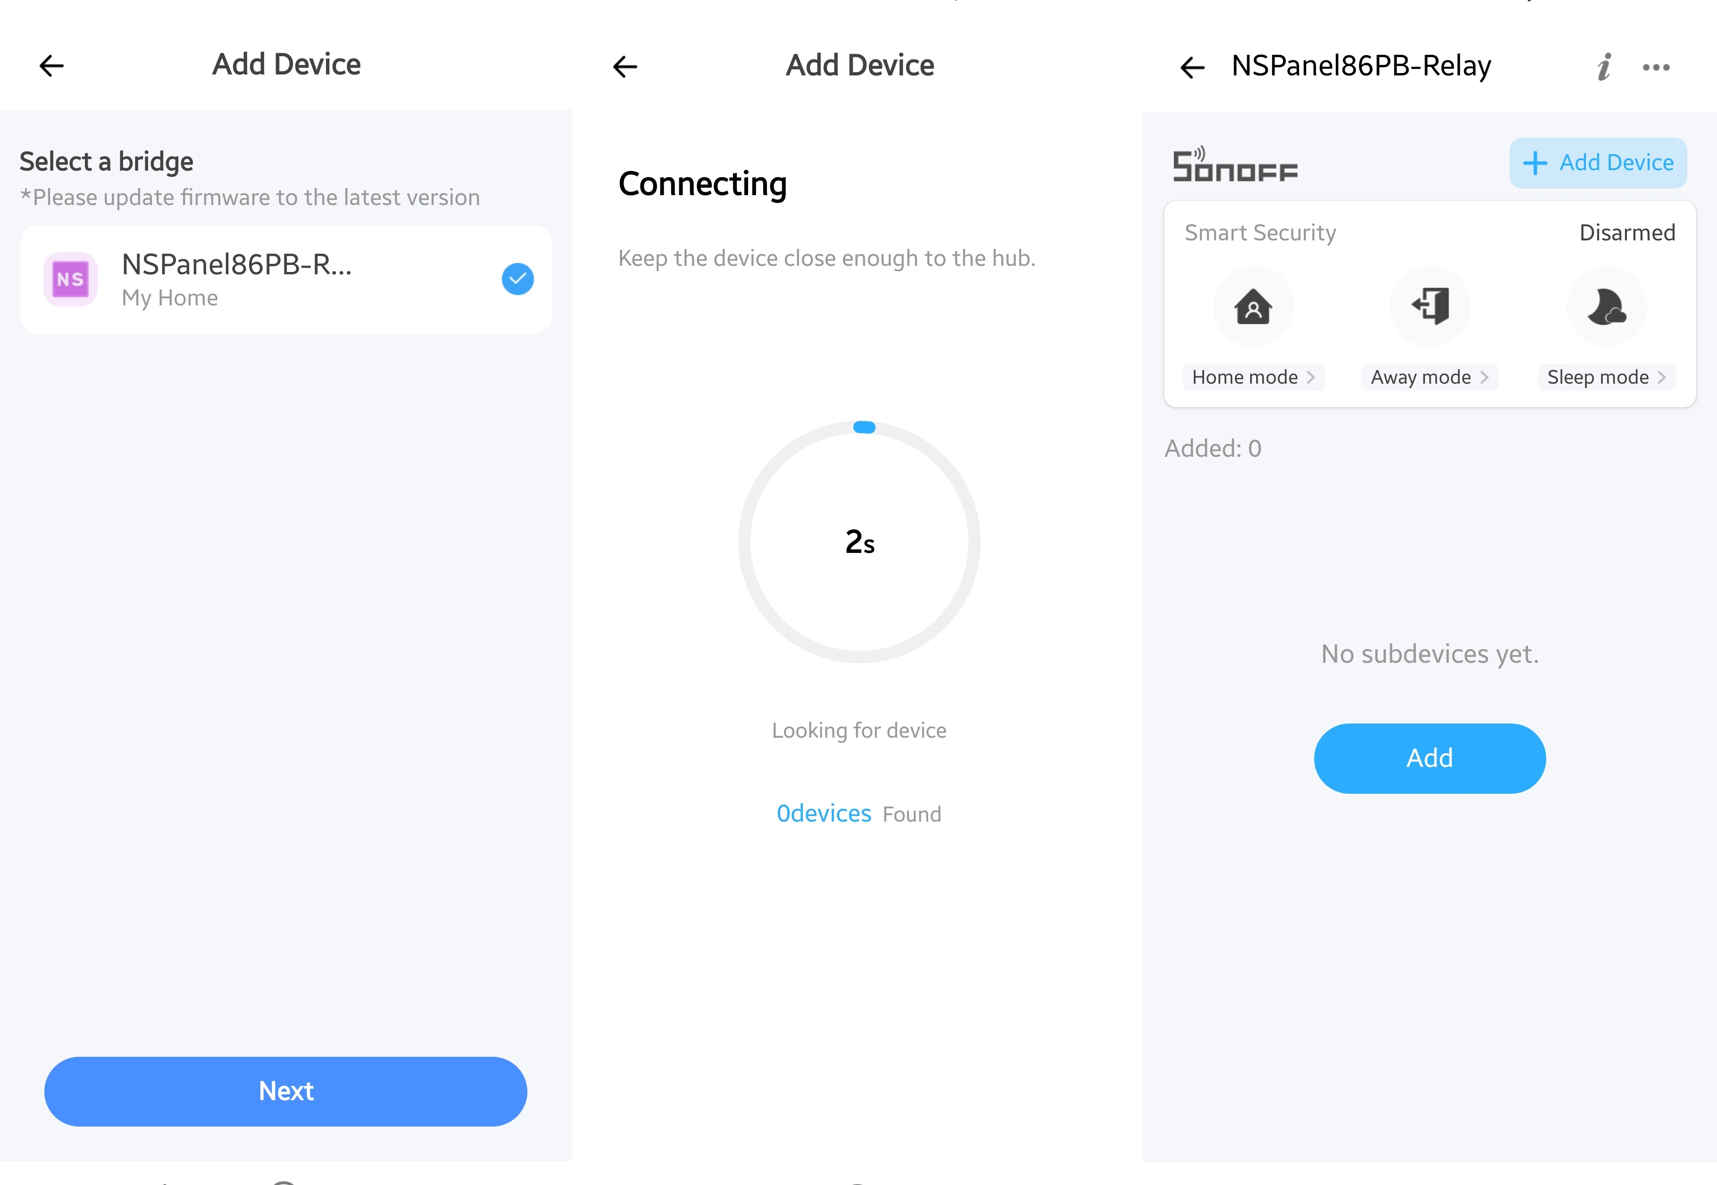The height and width of the screenshot is (1185, 1717).
Task: Expand Sleep mode settings chevron
Action: coord(1662,377)
